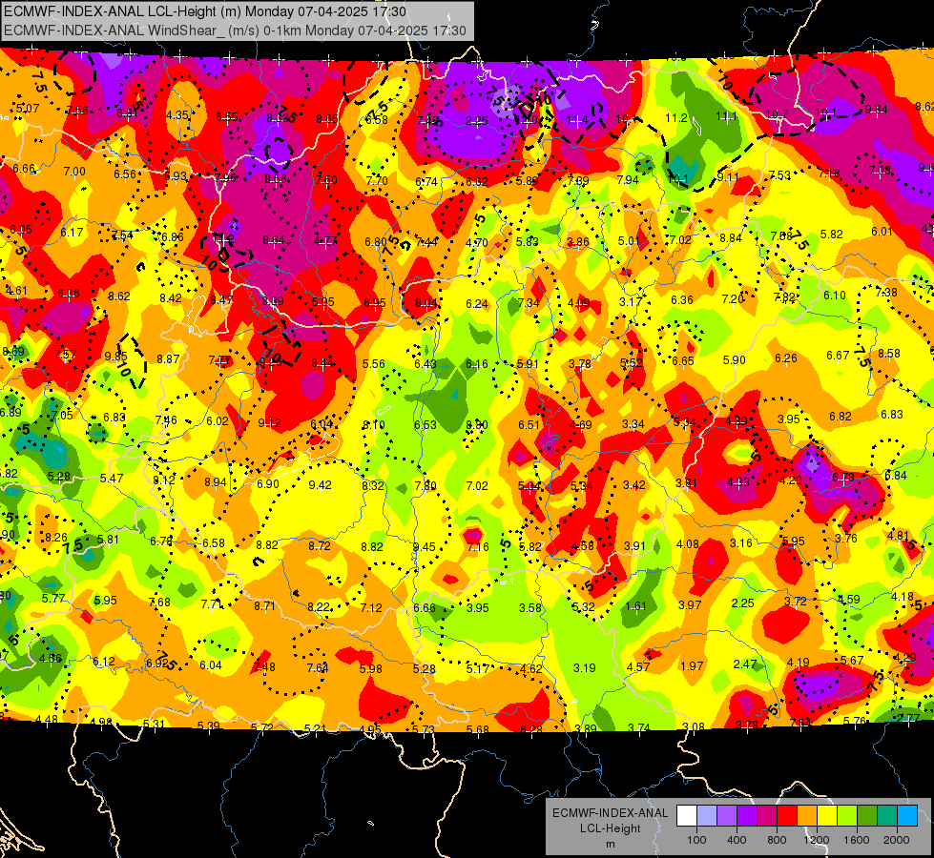
Task: Click the legend tick label '2000'
Action: click(x=897, y=840)
